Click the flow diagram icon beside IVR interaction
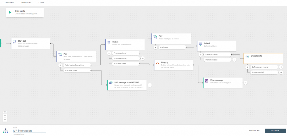The image size is (287, 136). click(x=6, y=131)
